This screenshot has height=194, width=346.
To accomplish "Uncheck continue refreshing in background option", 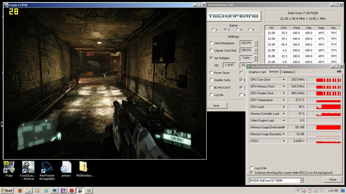I will (x=251, y=173).
